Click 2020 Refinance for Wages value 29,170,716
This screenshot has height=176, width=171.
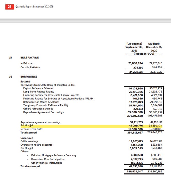[156, 102]
